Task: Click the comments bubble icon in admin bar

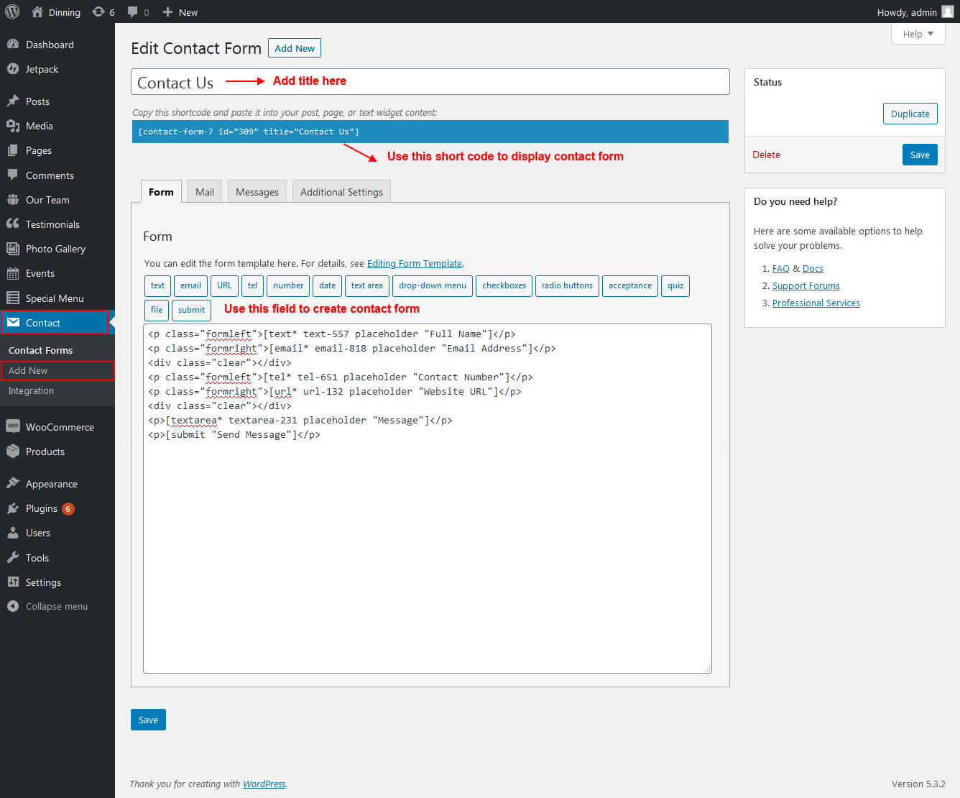Action: pyautogui.click(x=133, y=12)
